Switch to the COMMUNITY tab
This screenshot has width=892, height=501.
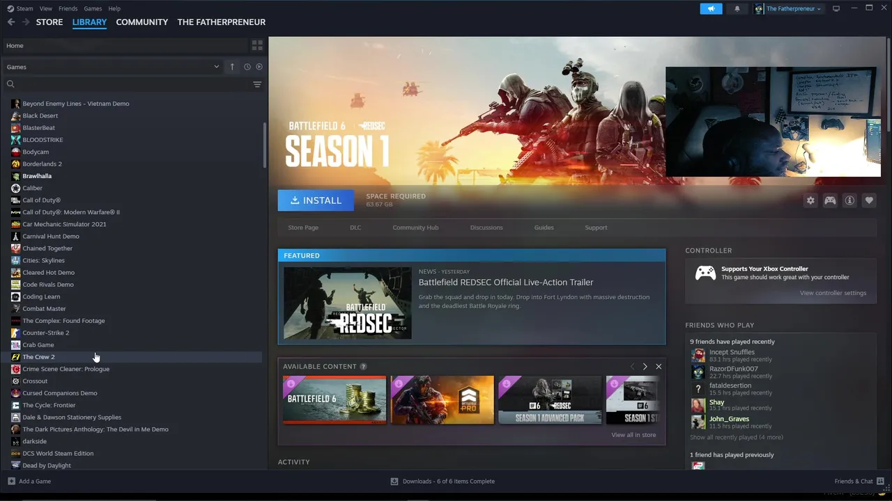(x=142, y=22)
